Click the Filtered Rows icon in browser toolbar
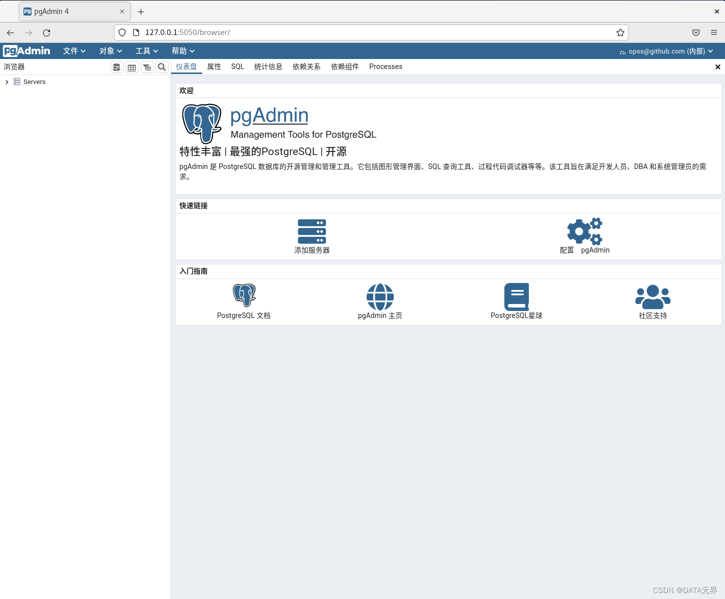Image resolution: width=725 pixels, height=599 pixels. [x=147, y=67]
